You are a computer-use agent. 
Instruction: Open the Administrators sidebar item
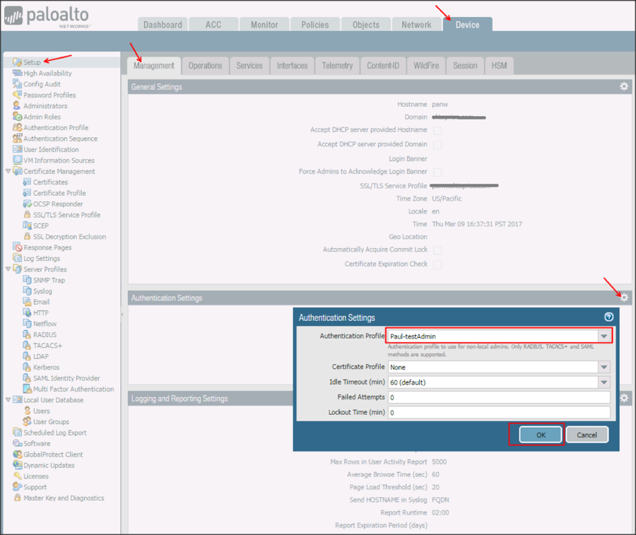point(45,106)
